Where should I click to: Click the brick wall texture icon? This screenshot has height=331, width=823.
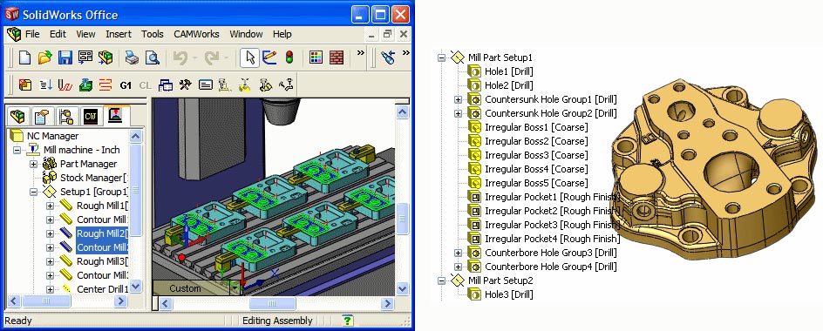337,57
